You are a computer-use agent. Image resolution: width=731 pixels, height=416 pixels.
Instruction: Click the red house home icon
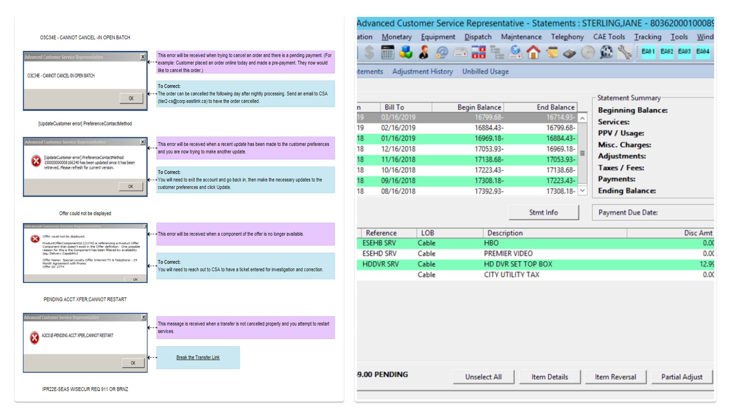[533, 52]
